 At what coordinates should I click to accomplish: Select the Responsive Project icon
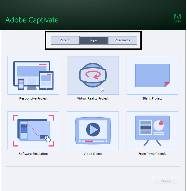(33, 75)
